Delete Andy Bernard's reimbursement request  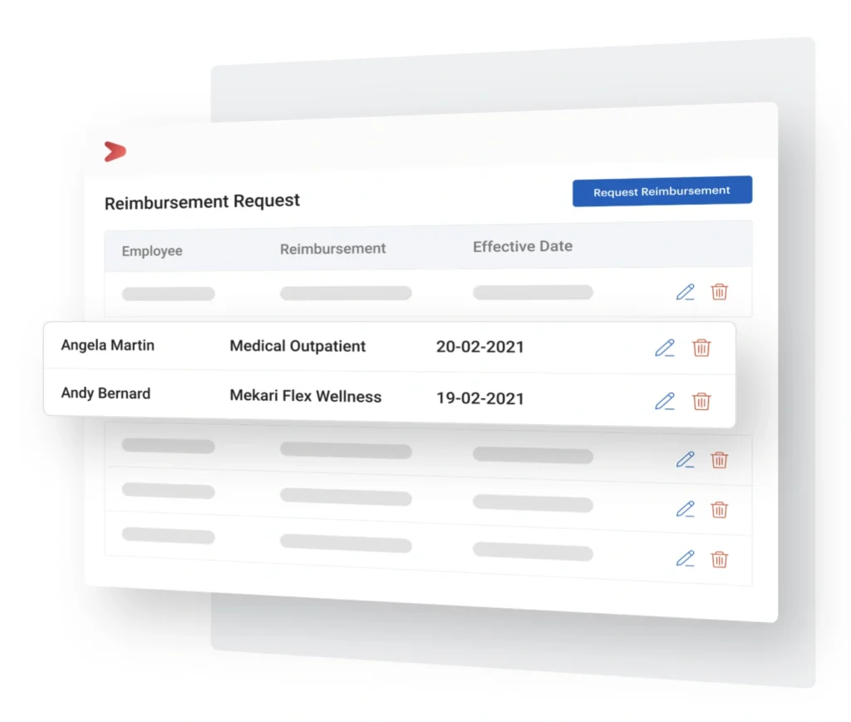(x=702, y=402)
